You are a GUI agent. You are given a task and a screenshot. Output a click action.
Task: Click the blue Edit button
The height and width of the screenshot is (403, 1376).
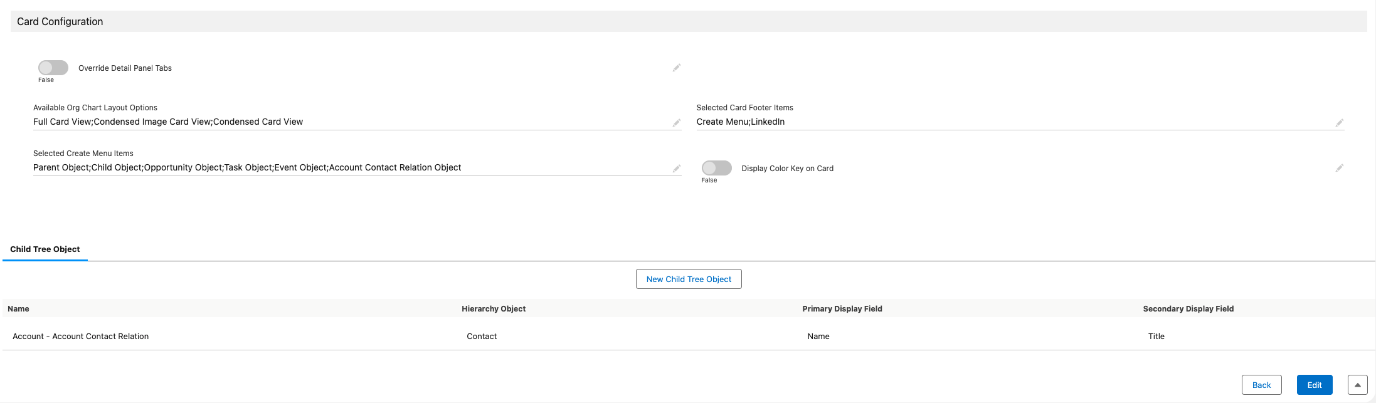pyautogui.click(x=1315, y=385)
